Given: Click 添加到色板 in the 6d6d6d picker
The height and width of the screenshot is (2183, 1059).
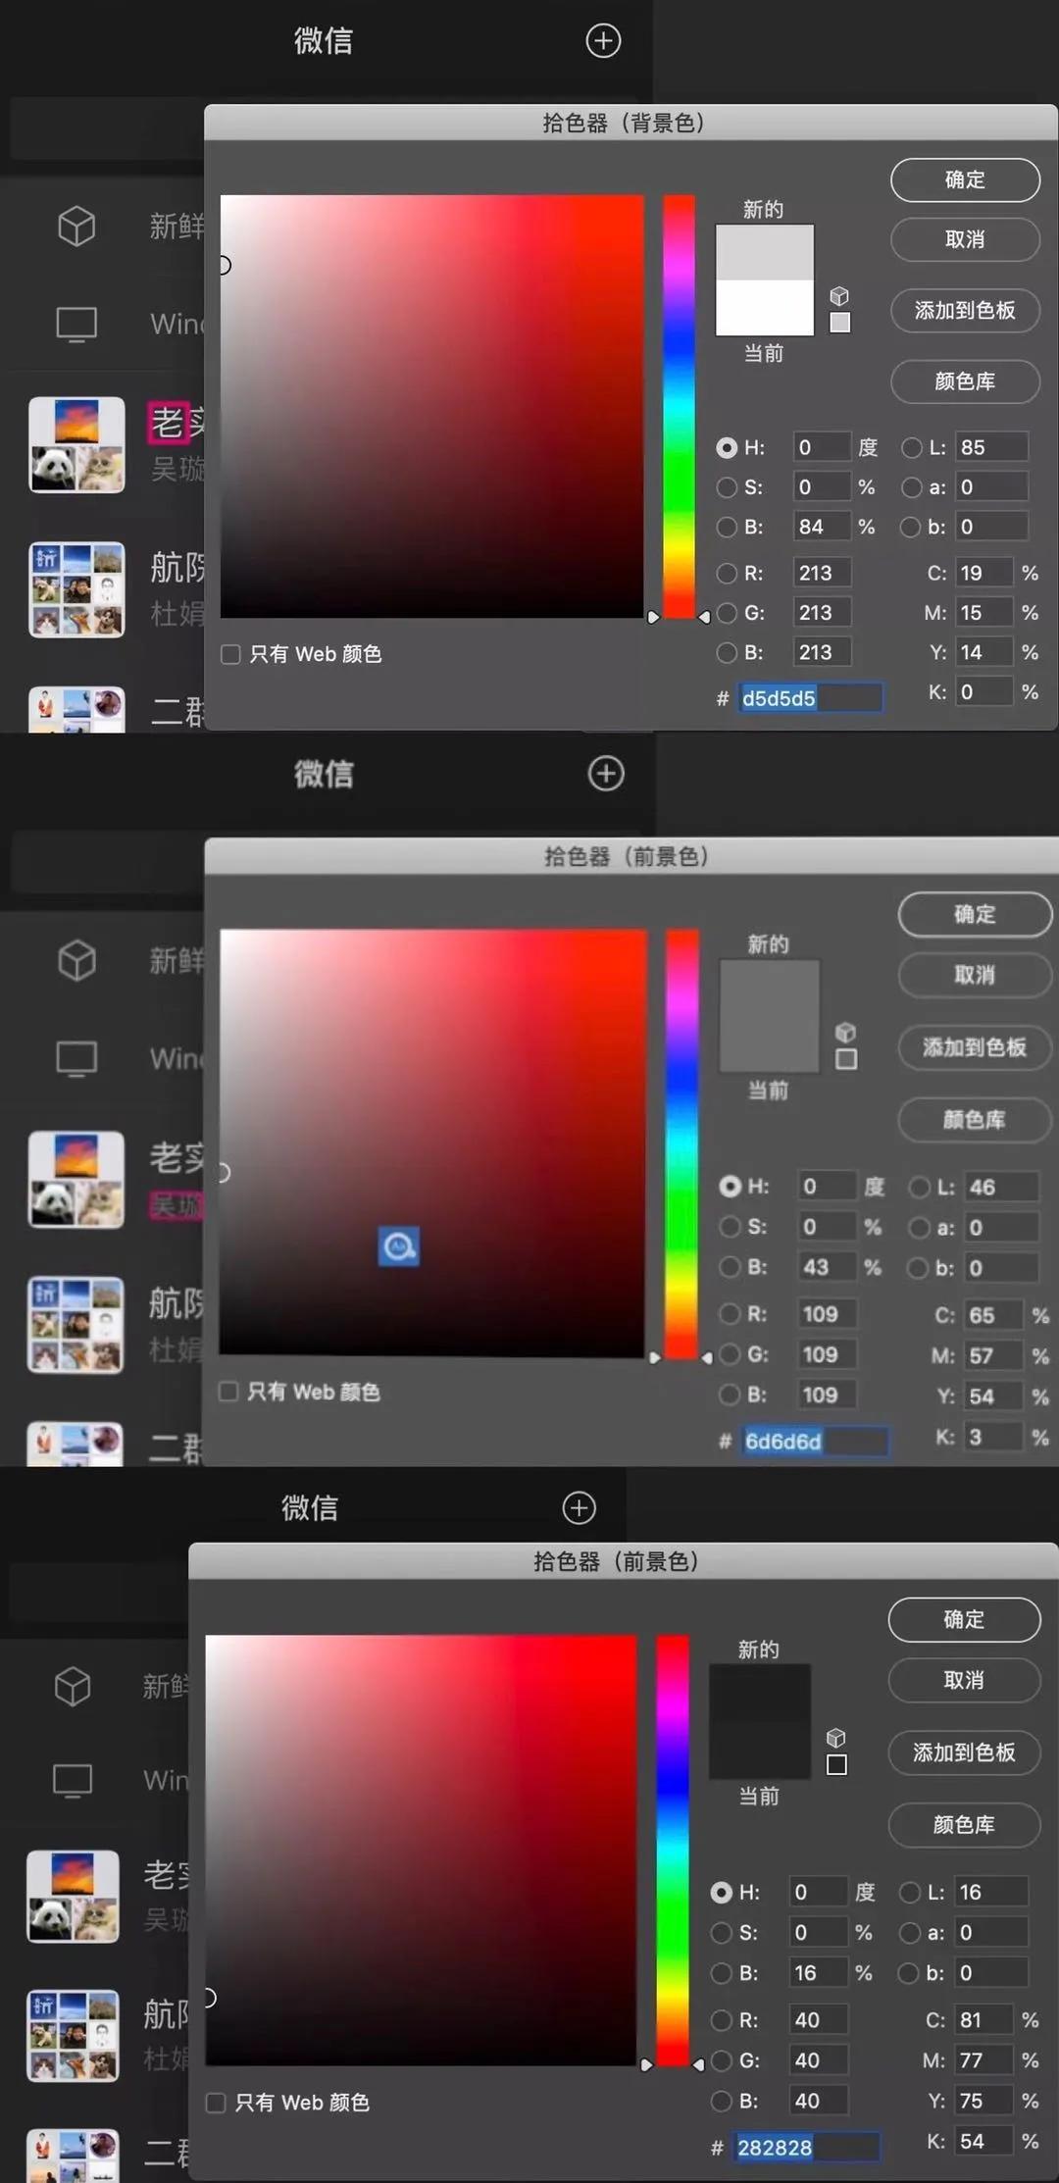Looking at the screenshot, I should [x=975, y=1047].
